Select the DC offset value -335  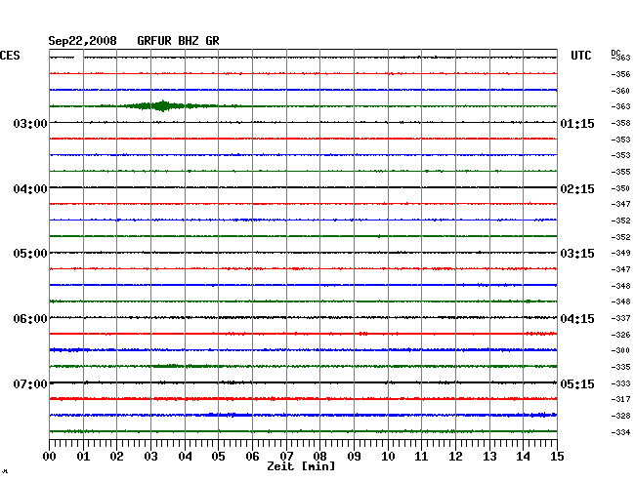point(620,367)
